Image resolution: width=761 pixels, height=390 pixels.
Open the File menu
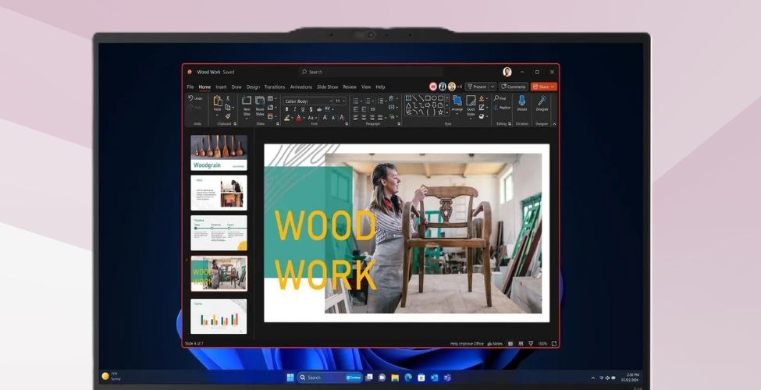[190, 87]
